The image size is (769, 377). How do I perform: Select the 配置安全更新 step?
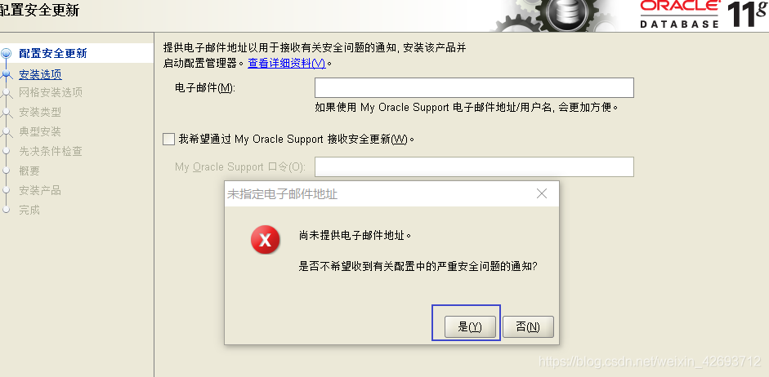pyautogui.click(x=53, y=53)
